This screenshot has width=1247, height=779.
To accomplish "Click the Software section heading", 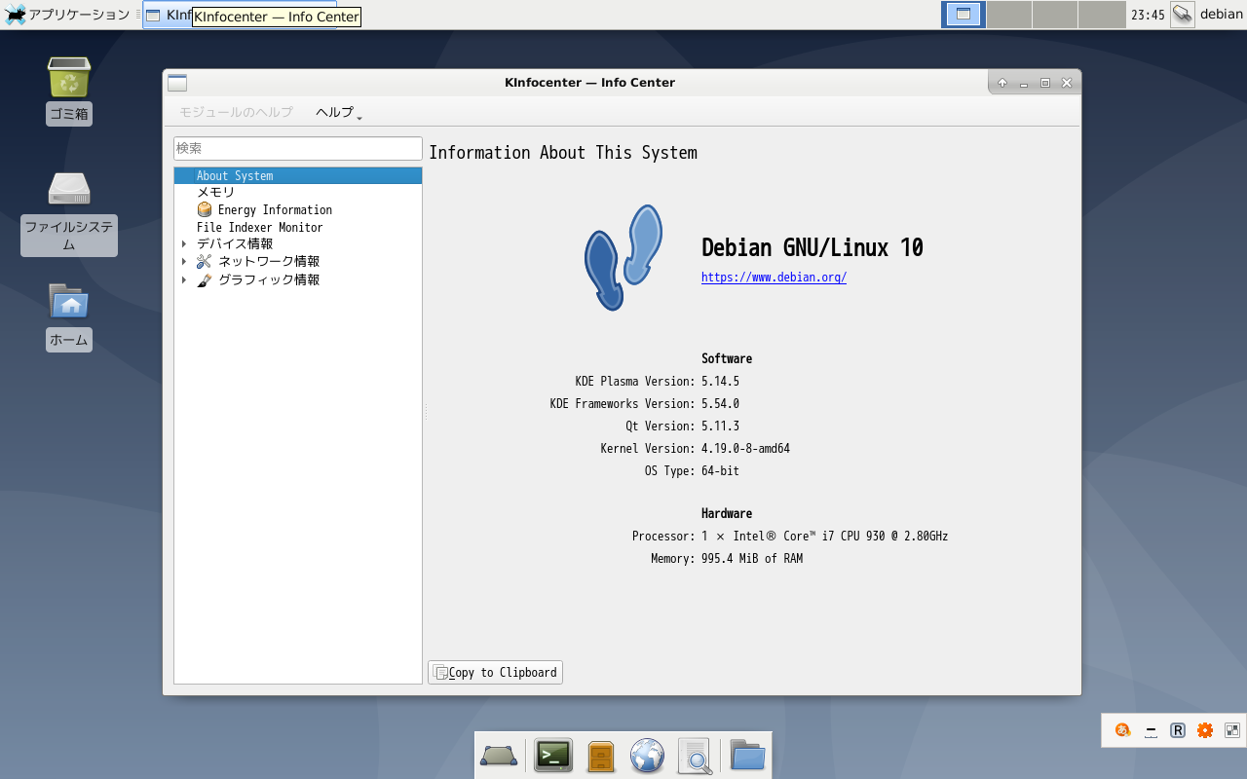I will (x=727, y=359).
